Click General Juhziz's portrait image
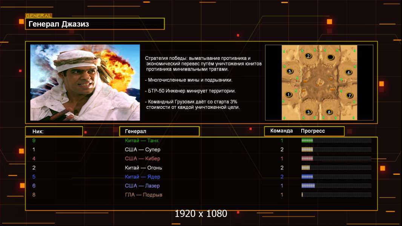 [x=85, y=82]
